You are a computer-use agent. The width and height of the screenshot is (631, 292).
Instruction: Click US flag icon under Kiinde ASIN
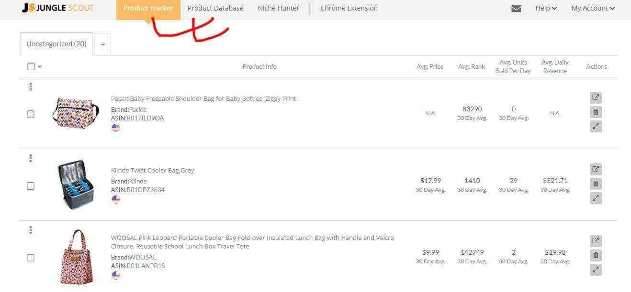tap(115, 199)
